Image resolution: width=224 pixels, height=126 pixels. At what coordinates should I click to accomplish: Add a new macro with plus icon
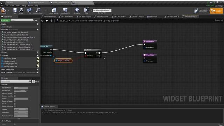pos(38,52)
